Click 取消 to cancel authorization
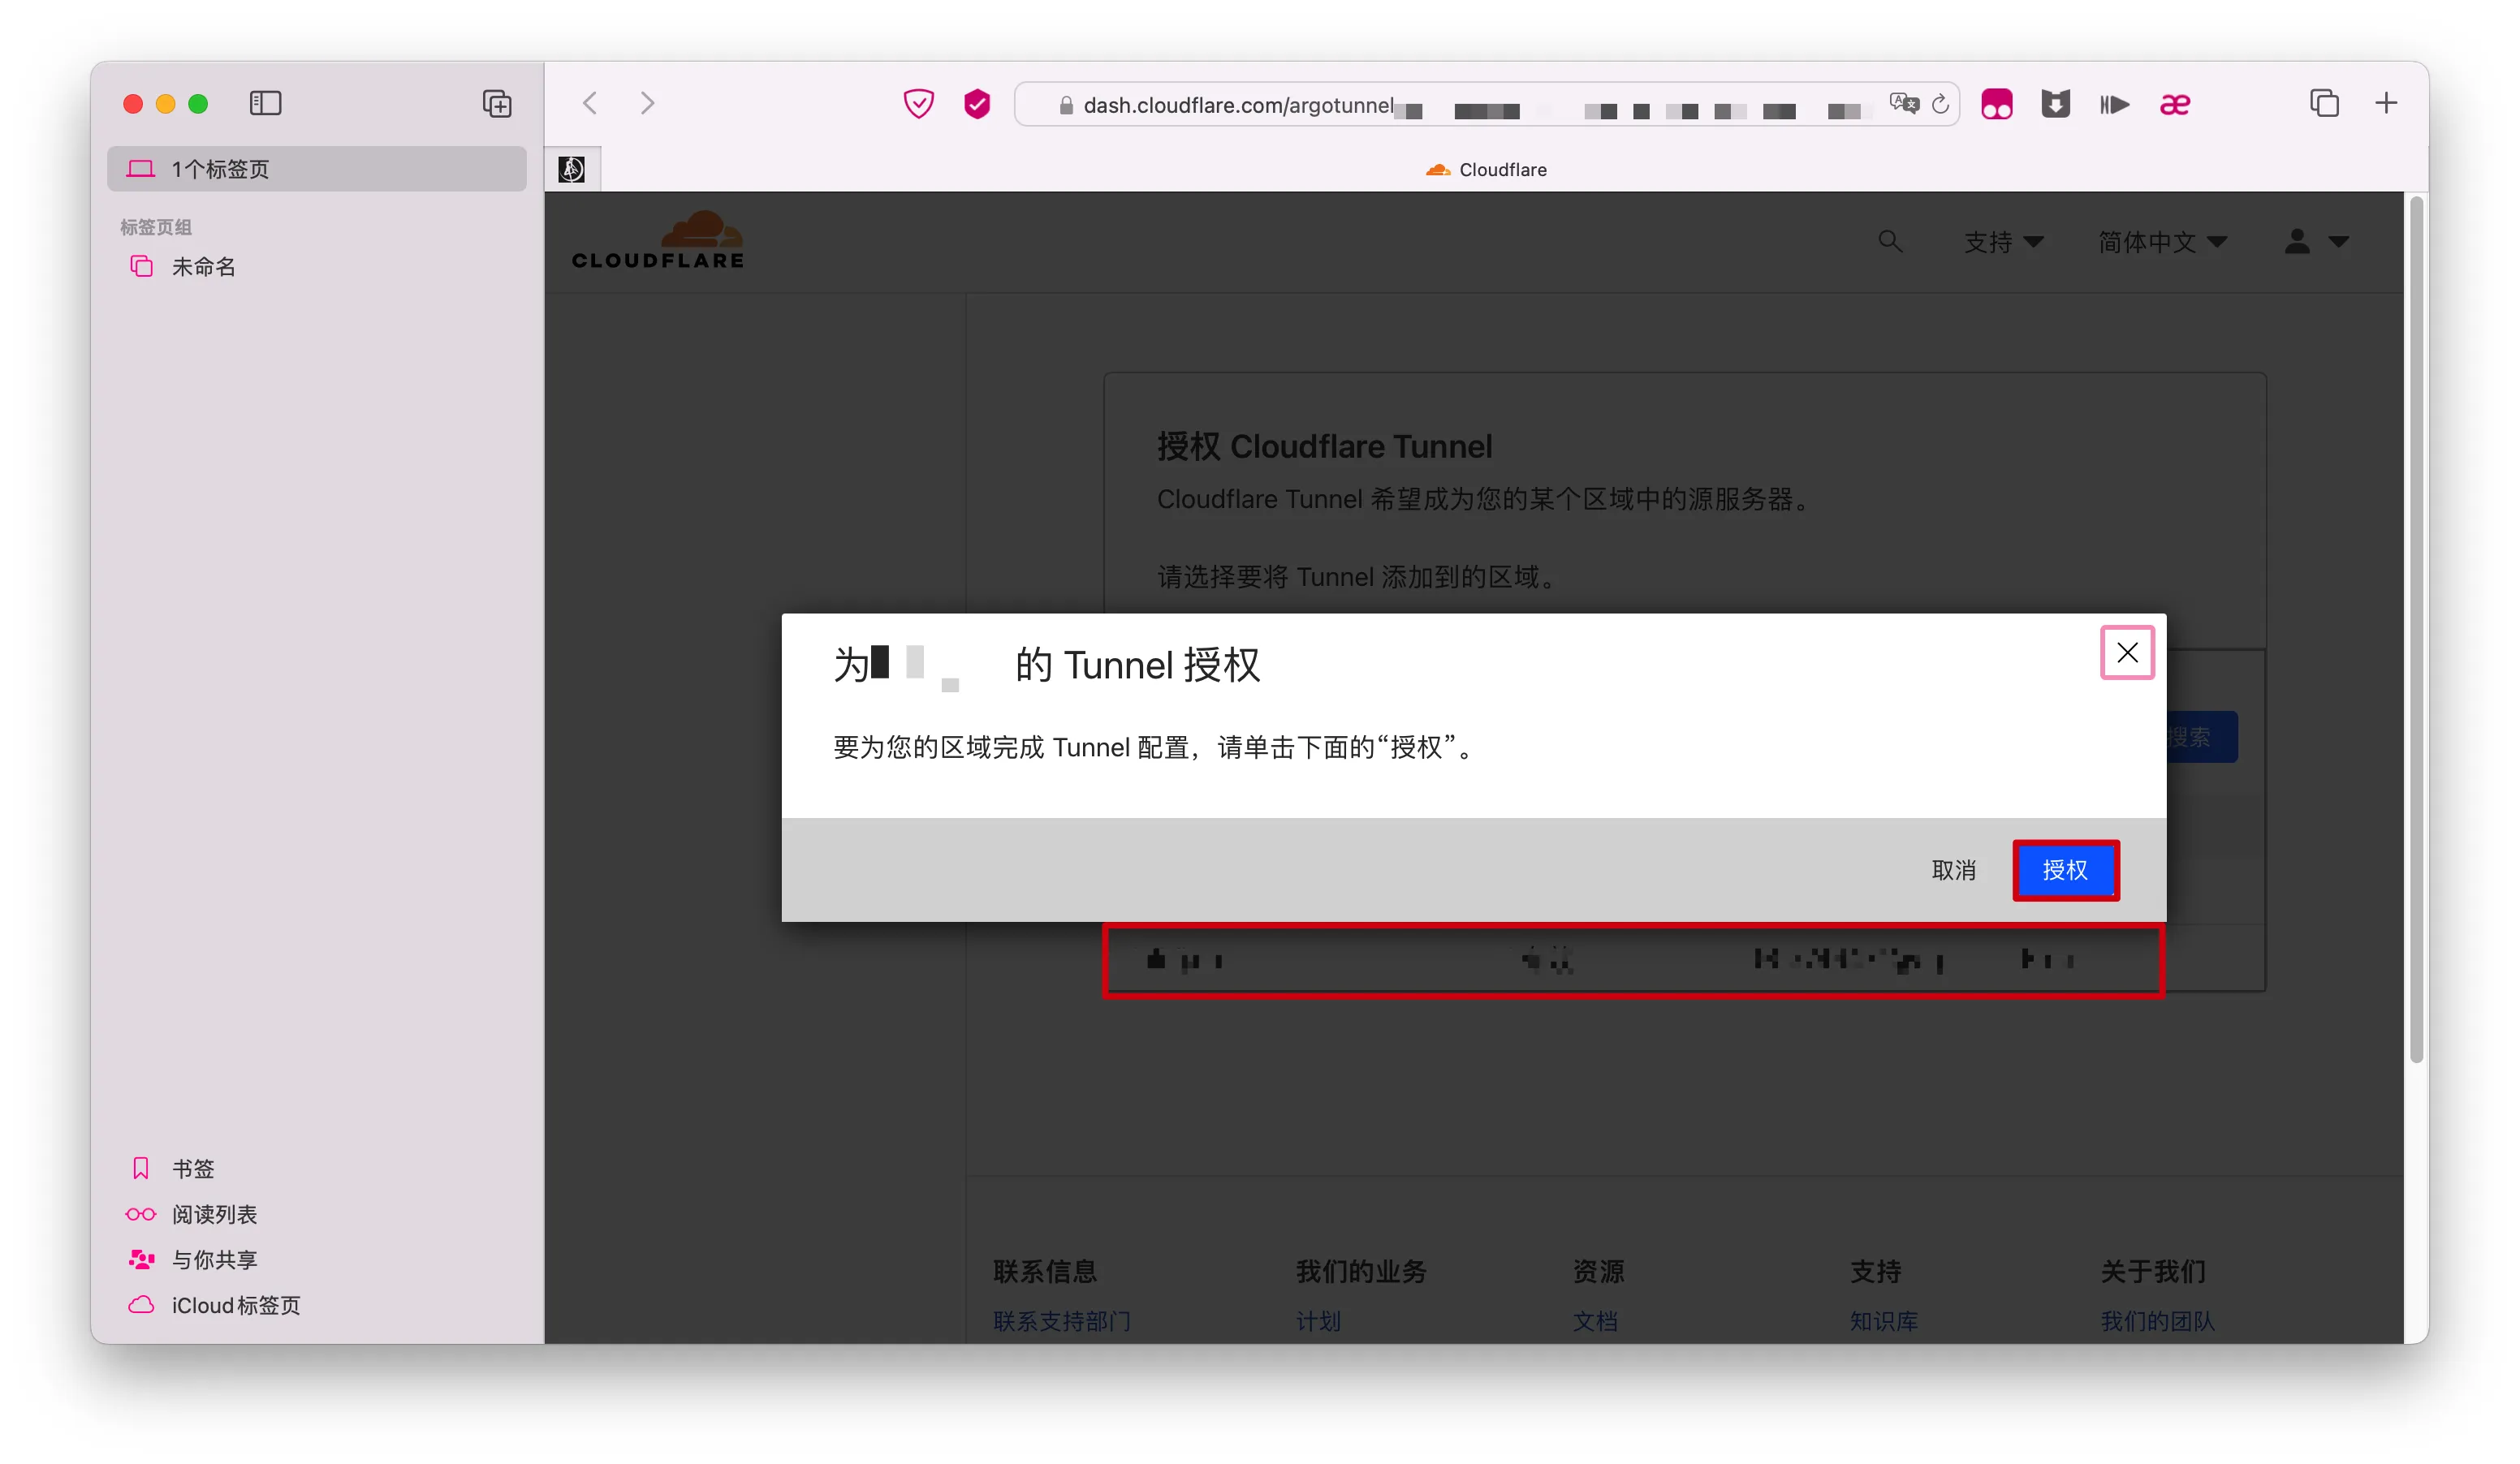Image resolution: width=2520 pixels, height=1464 pixels. click(x=1953, y=871)
